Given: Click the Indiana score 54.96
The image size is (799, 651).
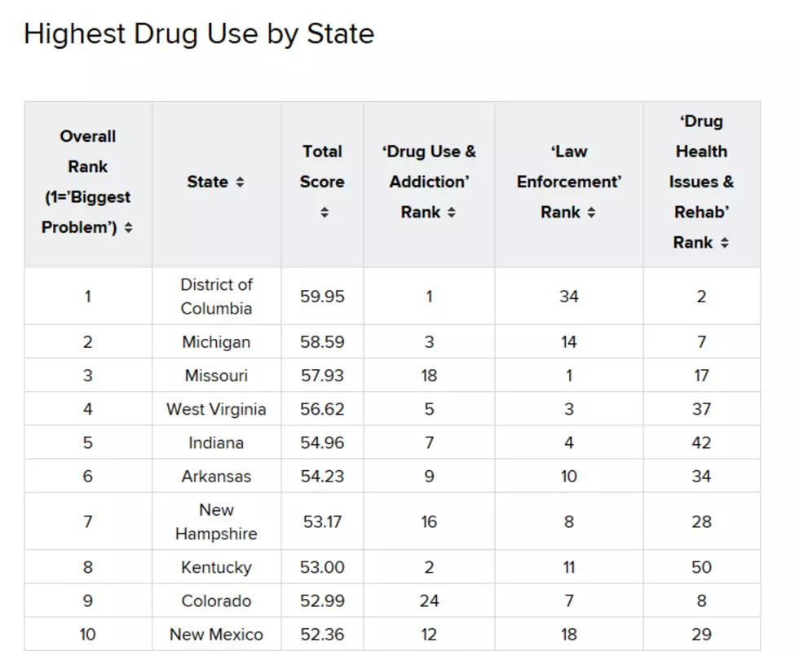Looking at the screenshot, I should 322,442.
